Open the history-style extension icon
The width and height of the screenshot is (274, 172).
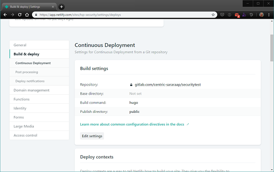pos(251,15)
